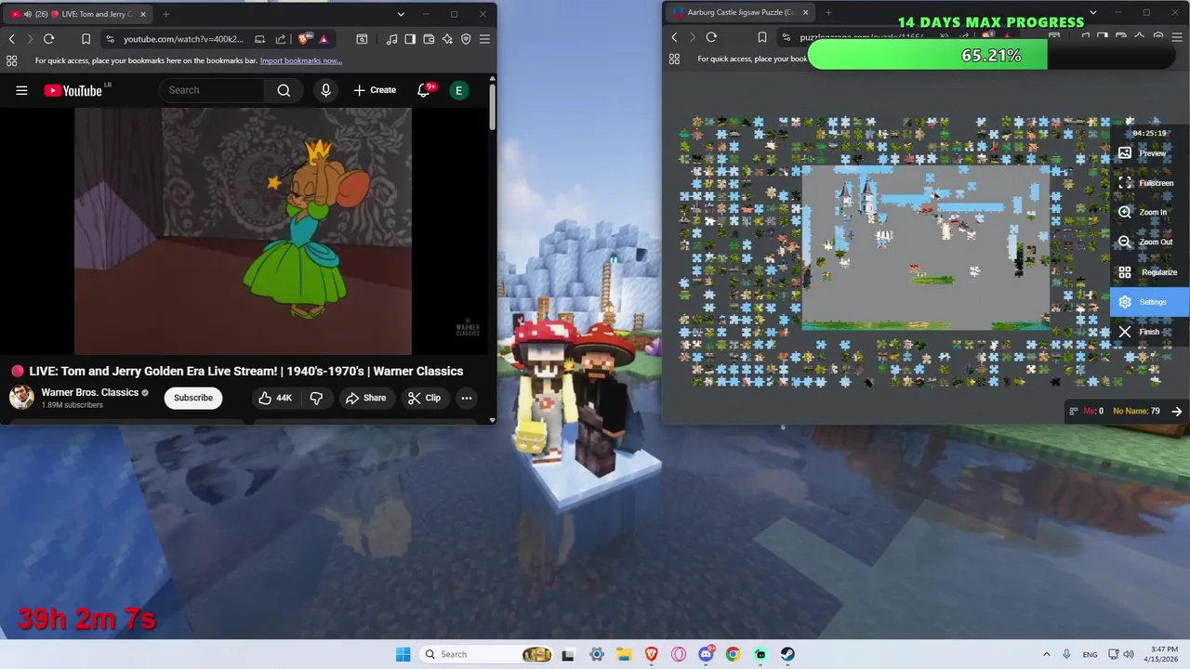Open more actions menu under video
The width and height of the screenshot is (1190, 669).
coord(467,398)
